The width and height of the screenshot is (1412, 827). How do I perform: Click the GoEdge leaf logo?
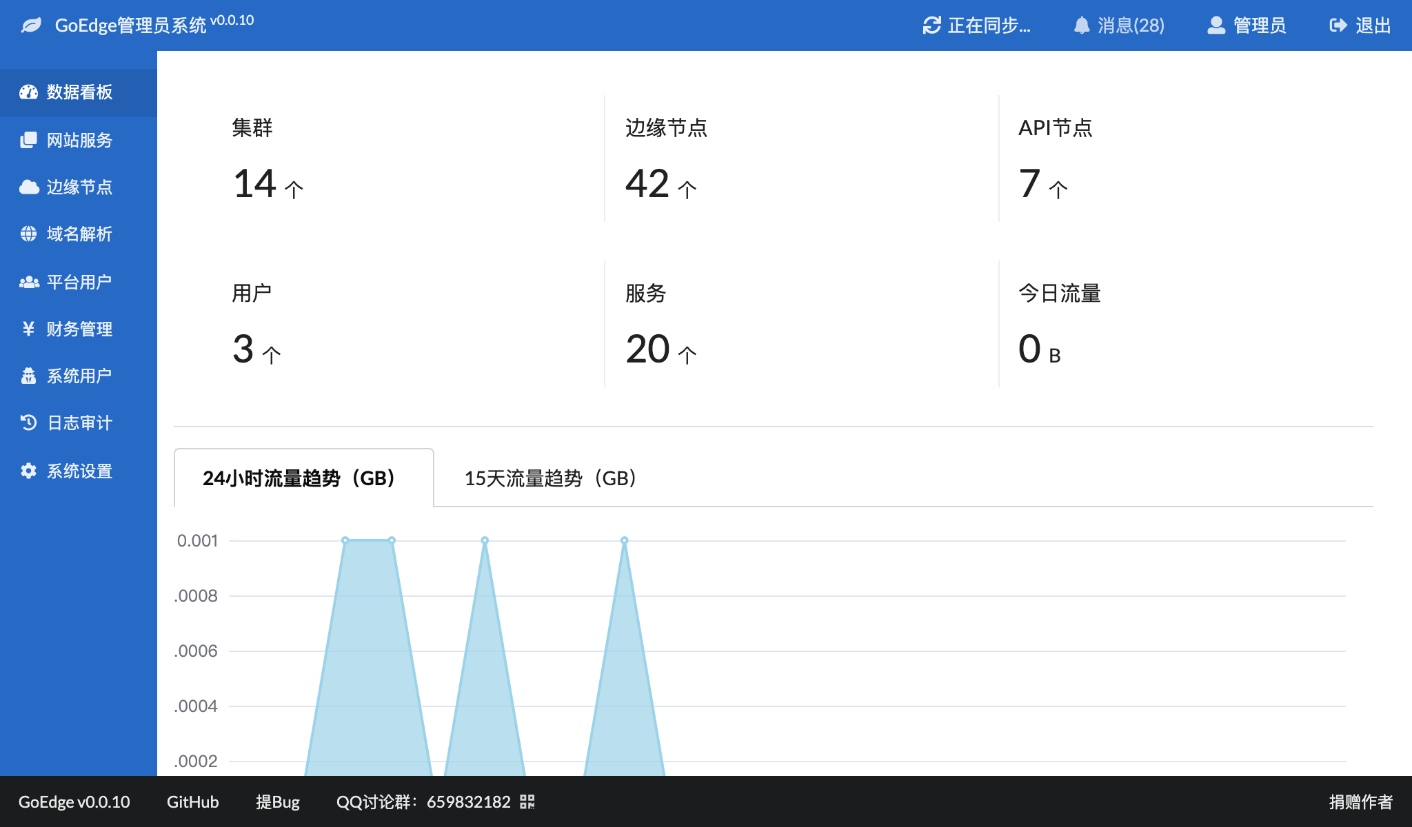tap(31, 25)
